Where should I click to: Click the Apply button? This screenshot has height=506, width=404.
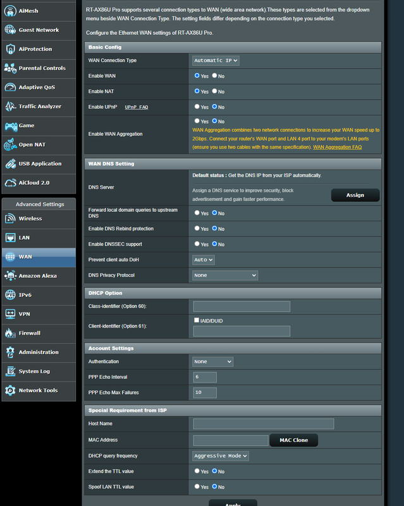pyautogui.click(x=233, y=503)
